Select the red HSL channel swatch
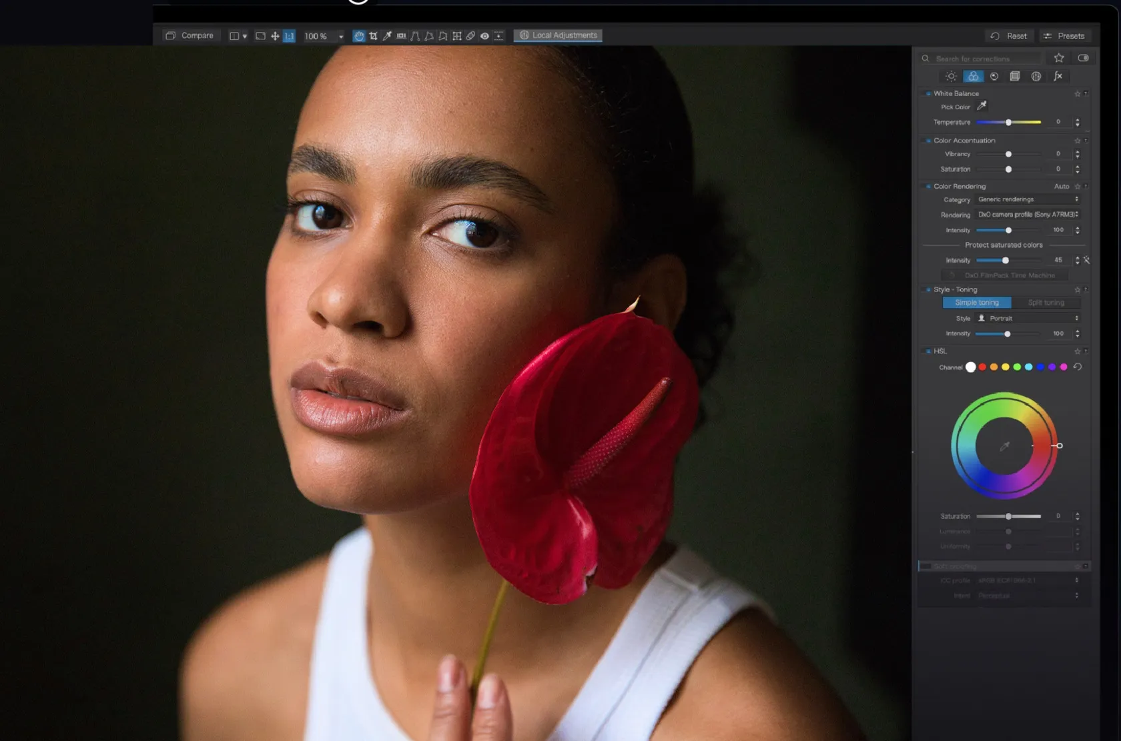The width and height of the screenshot is (1121, 741). 982,367
